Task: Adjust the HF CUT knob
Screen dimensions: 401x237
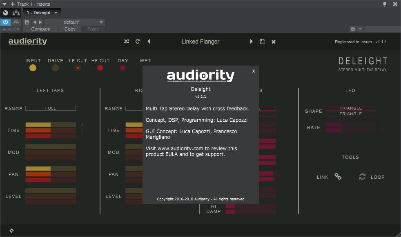Action: (100, 68)
